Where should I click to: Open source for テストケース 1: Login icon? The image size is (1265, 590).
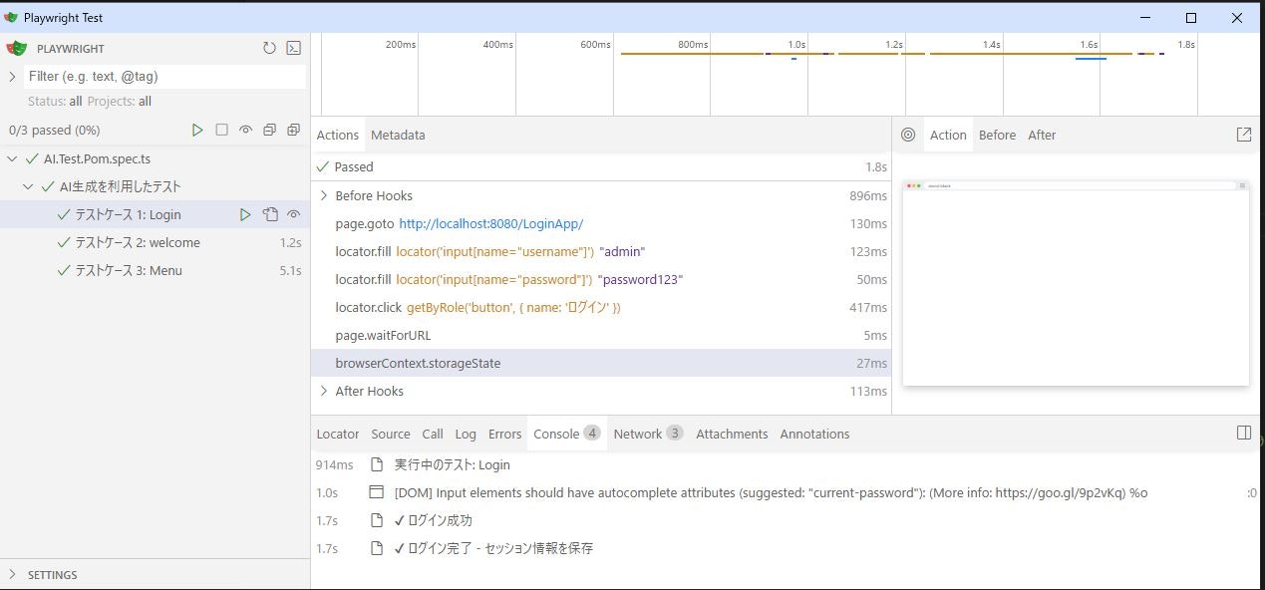click(x=269, y=214)
